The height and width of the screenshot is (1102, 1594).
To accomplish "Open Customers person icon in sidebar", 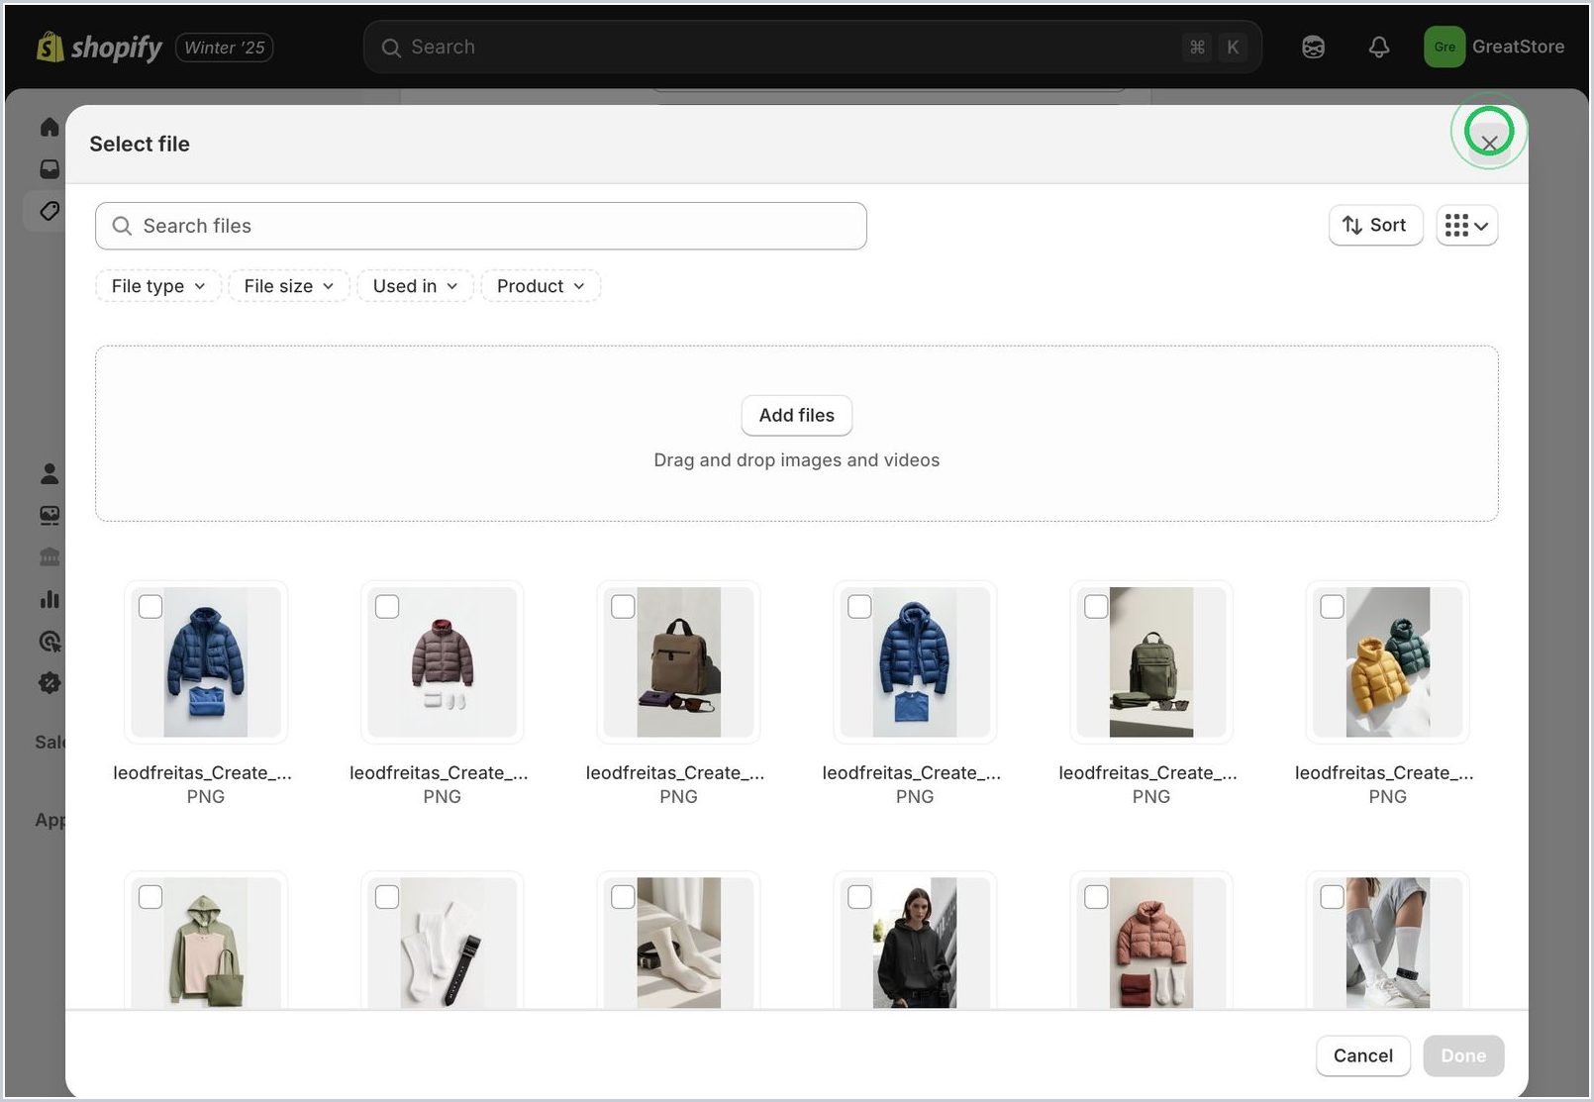I will click(50, 473).
